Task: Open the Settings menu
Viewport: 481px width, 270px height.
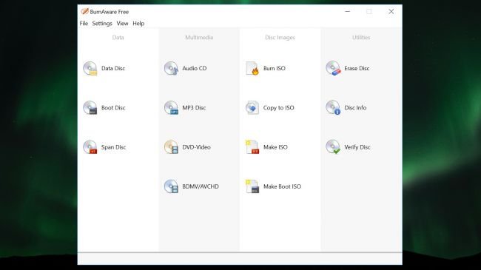Action: [x=102, y=24]
